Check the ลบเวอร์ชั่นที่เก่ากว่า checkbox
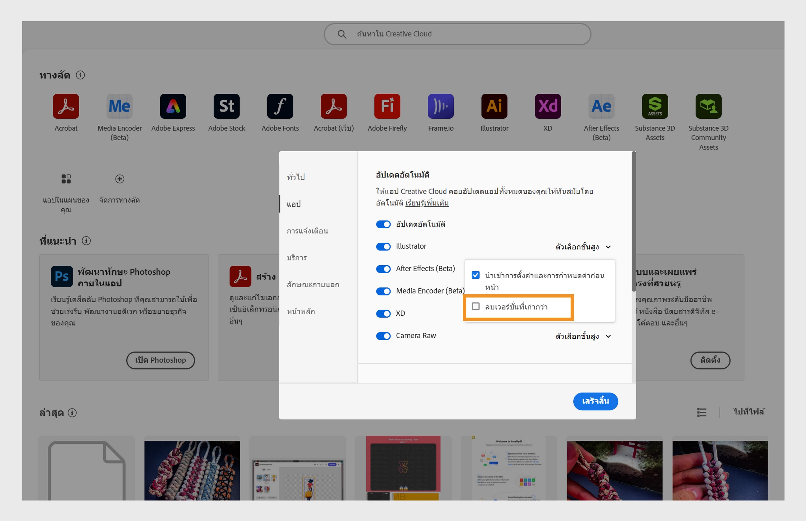This screenshot has height=521, width=806. 476,307
